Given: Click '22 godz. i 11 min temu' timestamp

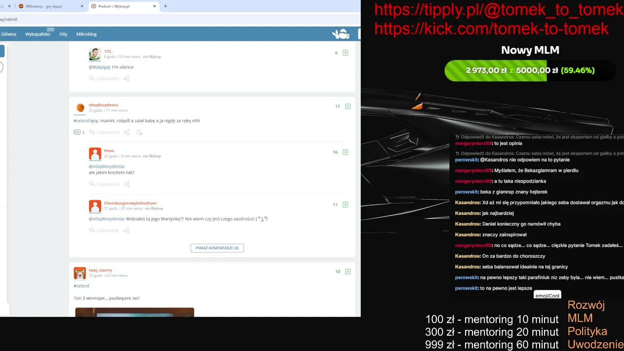Looking at the screenshot, I should pos(108,110).
